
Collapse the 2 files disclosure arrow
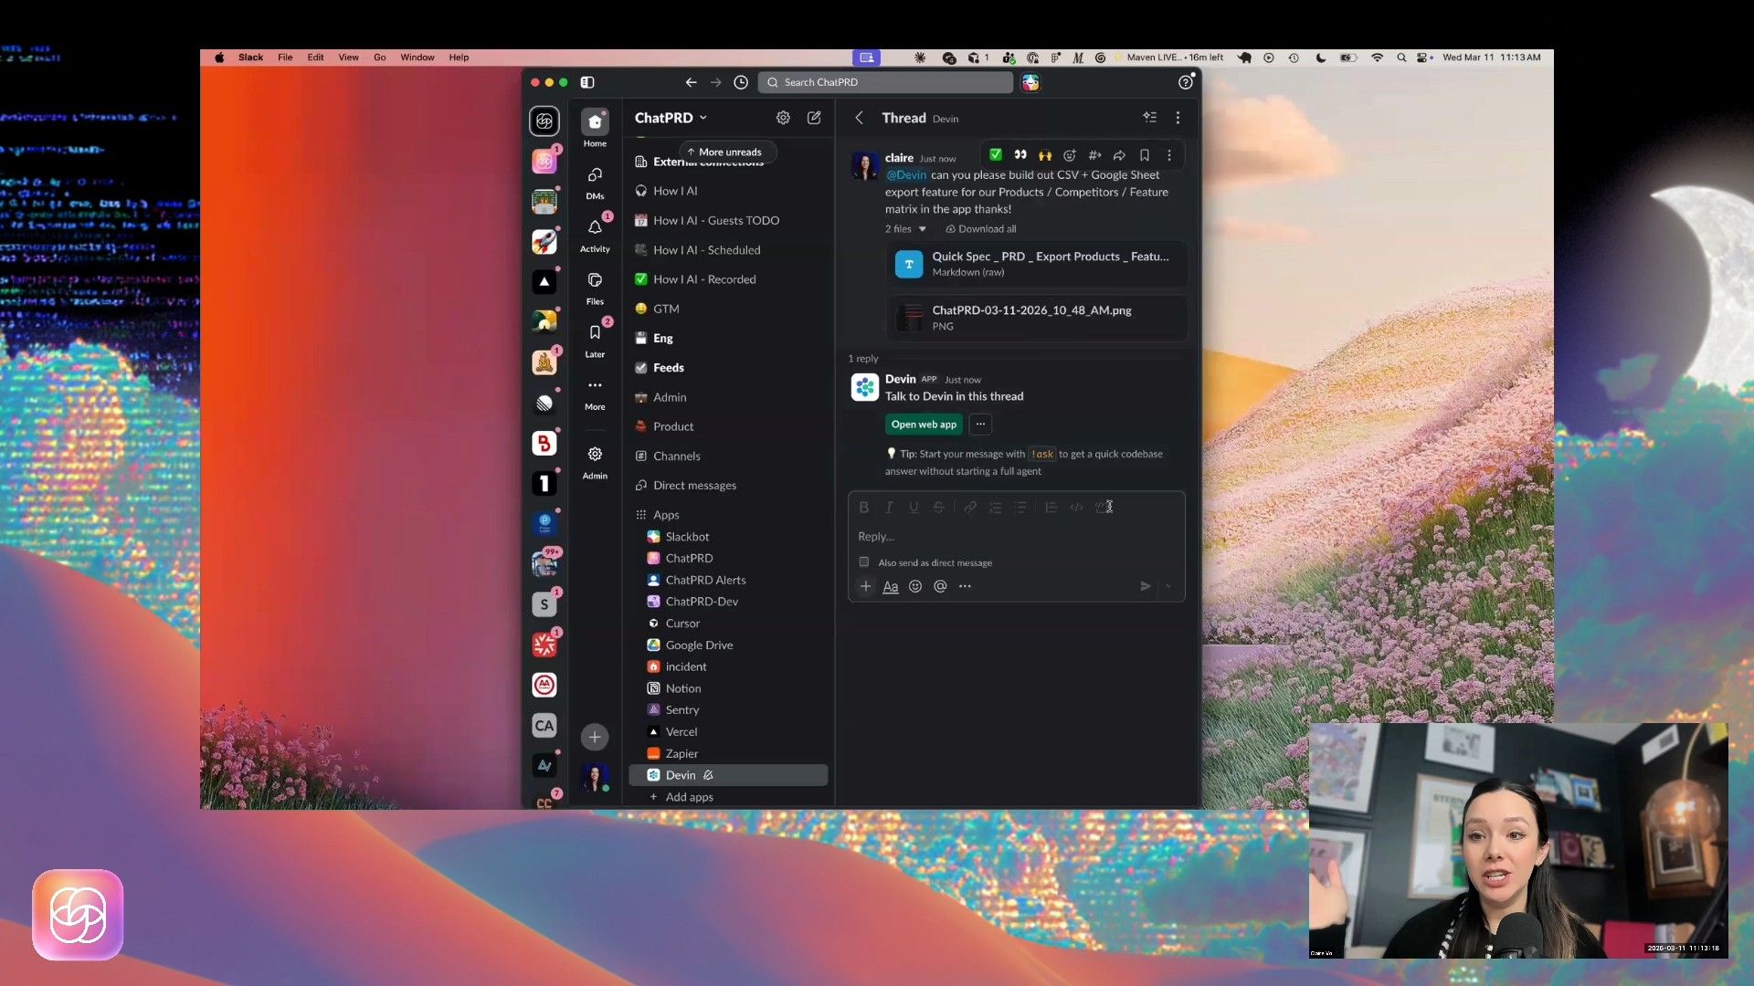pos(923,229)
